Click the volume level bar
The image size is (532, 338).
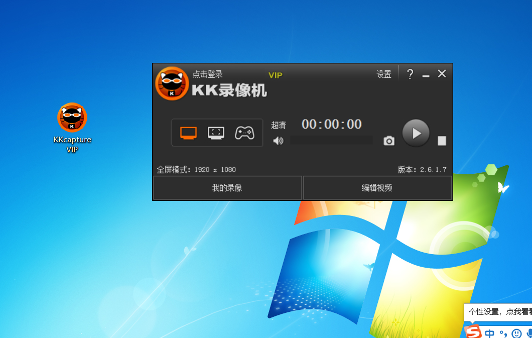[x=331, y=141]
